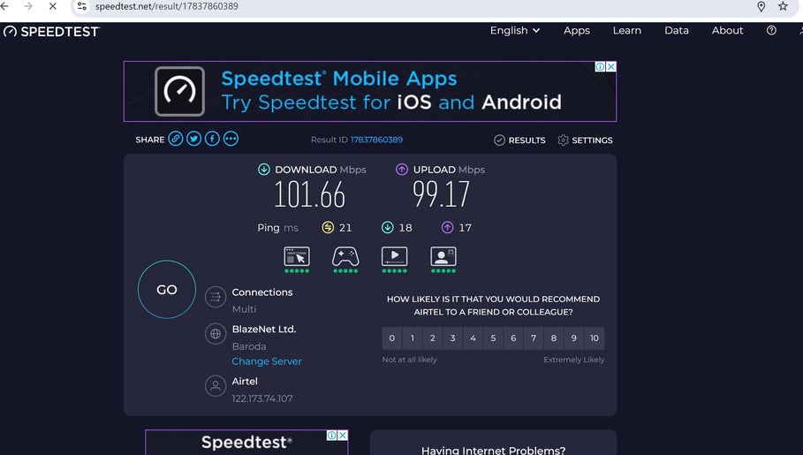Rate recommendation score 10

click(x=594, y=338)
